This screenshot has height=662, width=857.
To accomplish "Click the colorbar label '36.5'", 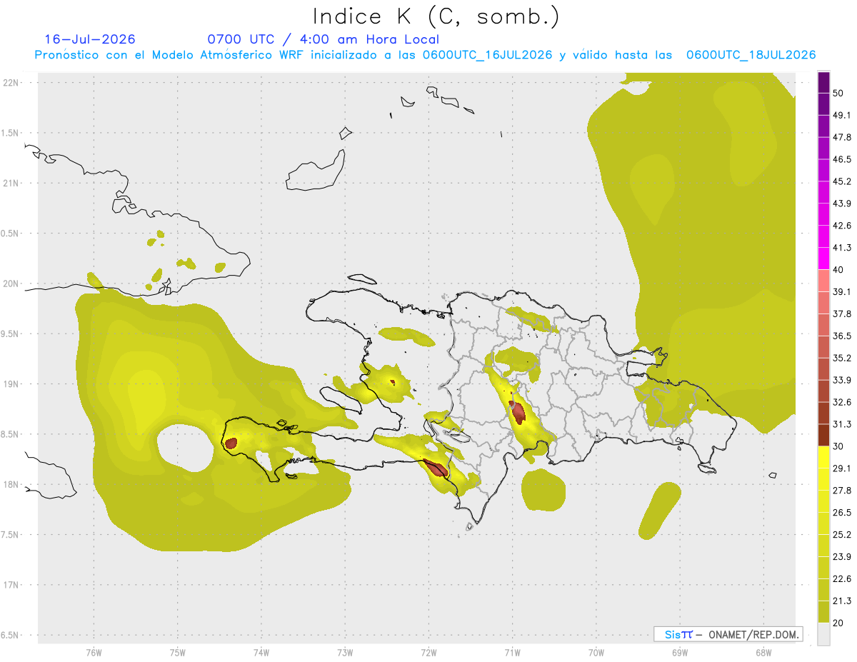I will [842, 336].
